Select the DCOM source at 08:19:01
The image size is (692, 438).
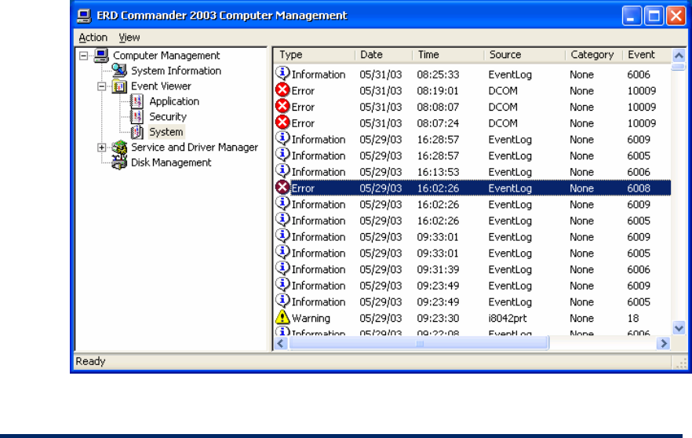tap(503, 91)
